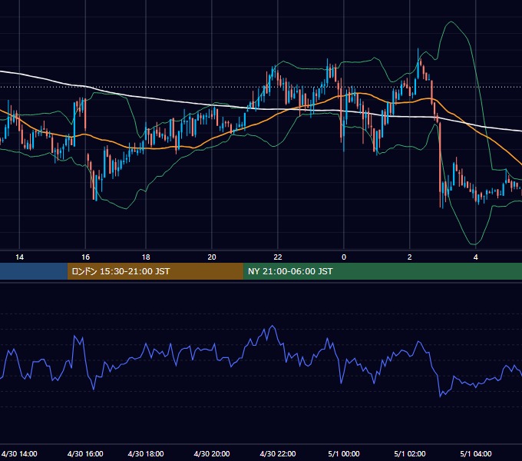Click the 20 hour axis label

pyautogui.click(x=212, y=257)
